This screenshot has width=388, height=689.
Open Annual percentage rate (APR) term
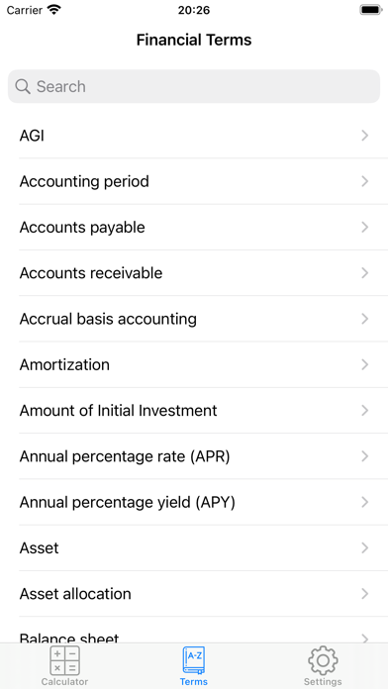pyautogui.click(x=194, y=456)
